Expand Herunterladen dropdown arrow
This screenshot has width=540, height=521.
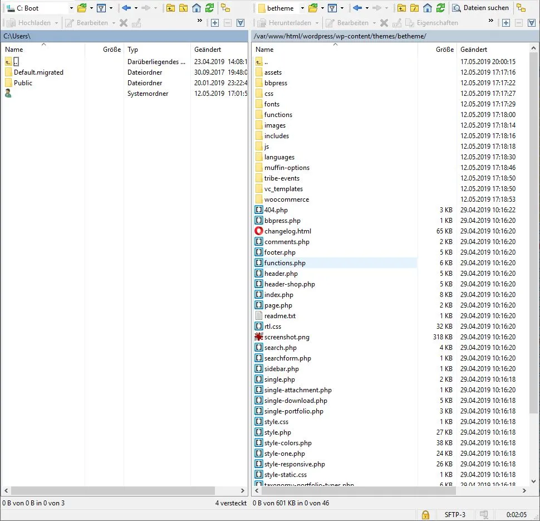click(317, 23)
